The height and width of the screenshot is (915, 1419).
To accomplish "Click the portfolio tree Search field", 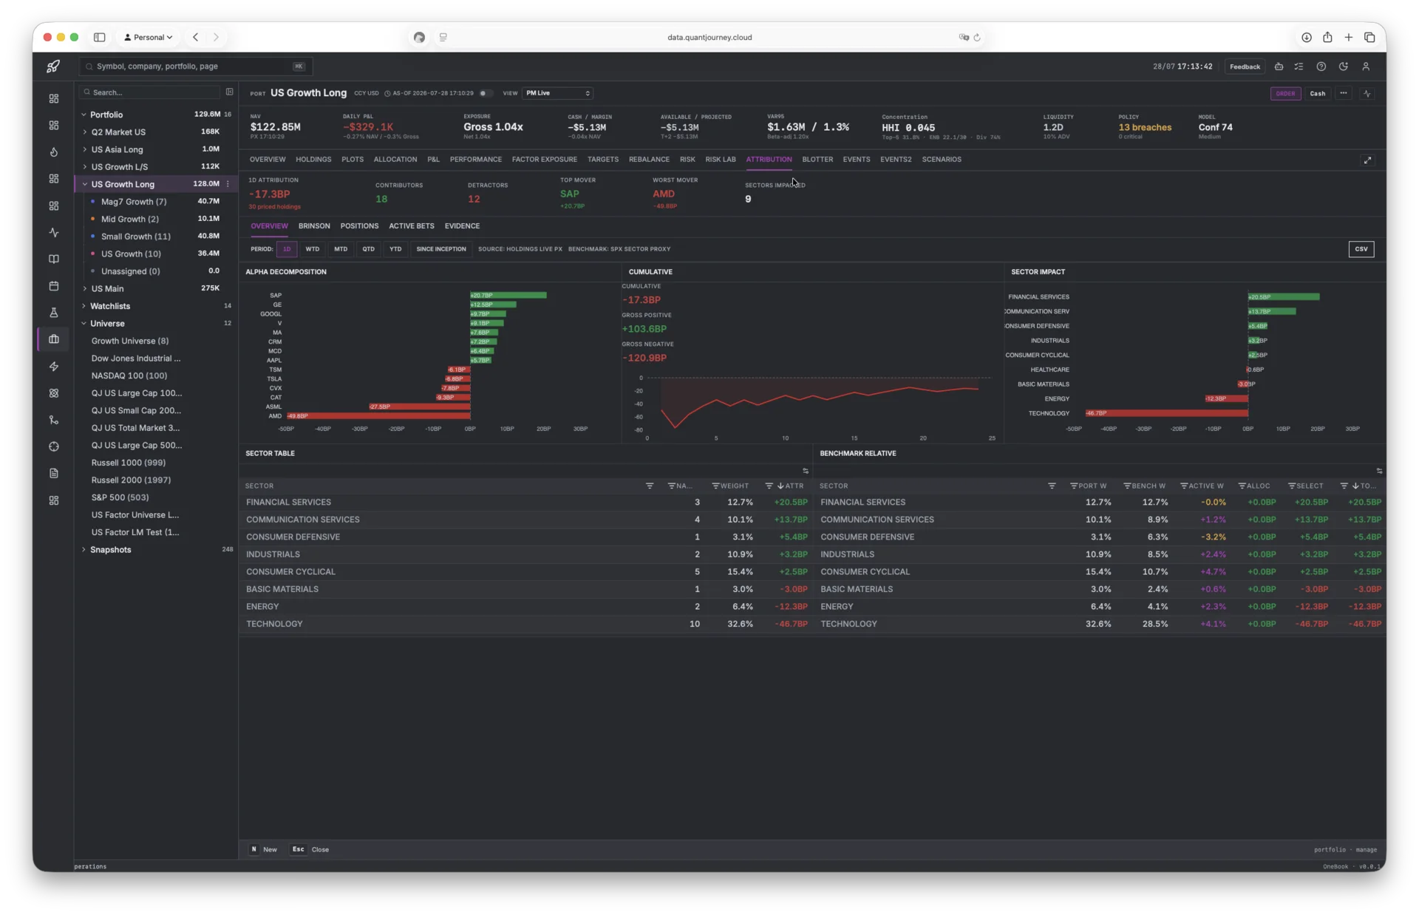I will (x=151, y=92).
